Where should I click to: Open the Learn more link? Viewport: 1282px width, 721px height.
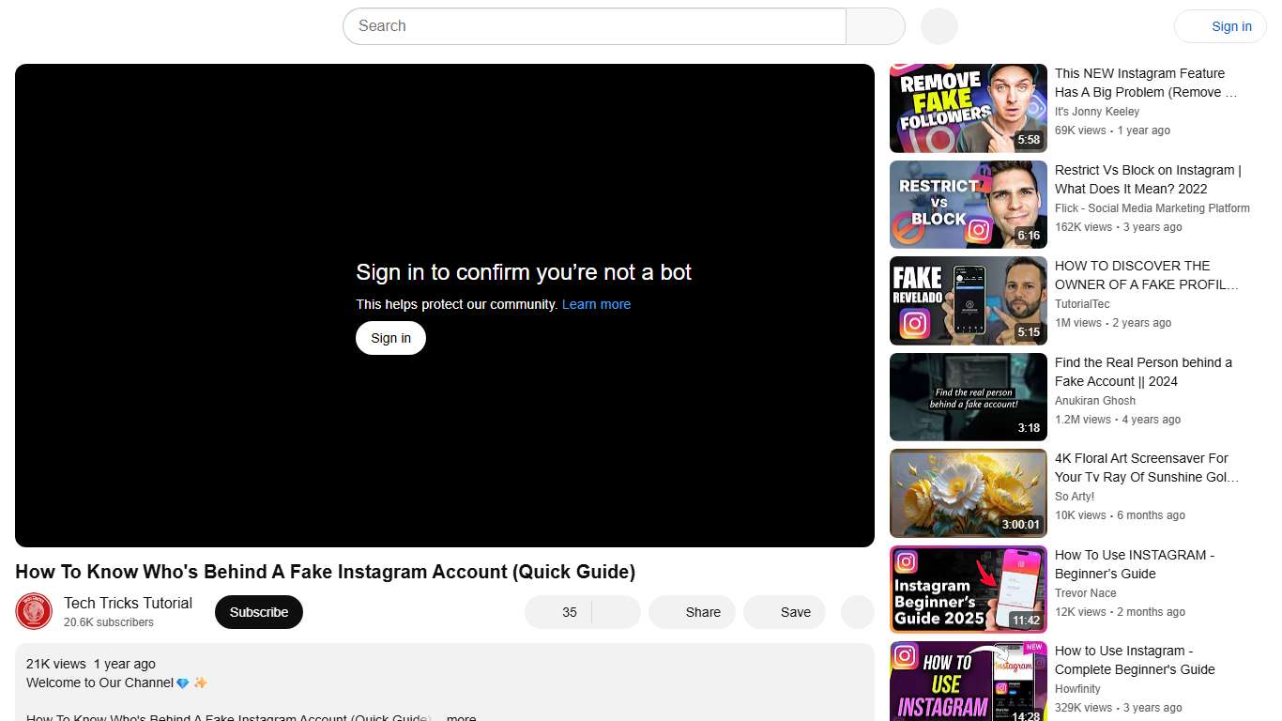pos(596,303)
